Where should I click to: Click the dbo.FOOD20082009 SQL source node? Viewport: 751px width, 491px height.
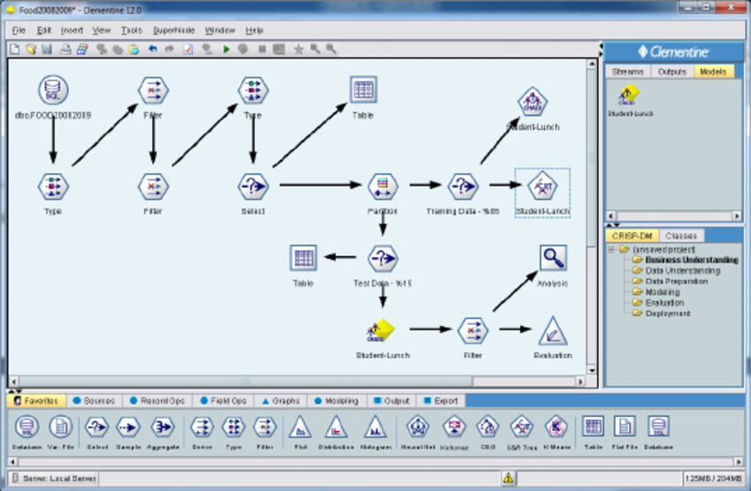pyautogui.click(x=53, y=90)
